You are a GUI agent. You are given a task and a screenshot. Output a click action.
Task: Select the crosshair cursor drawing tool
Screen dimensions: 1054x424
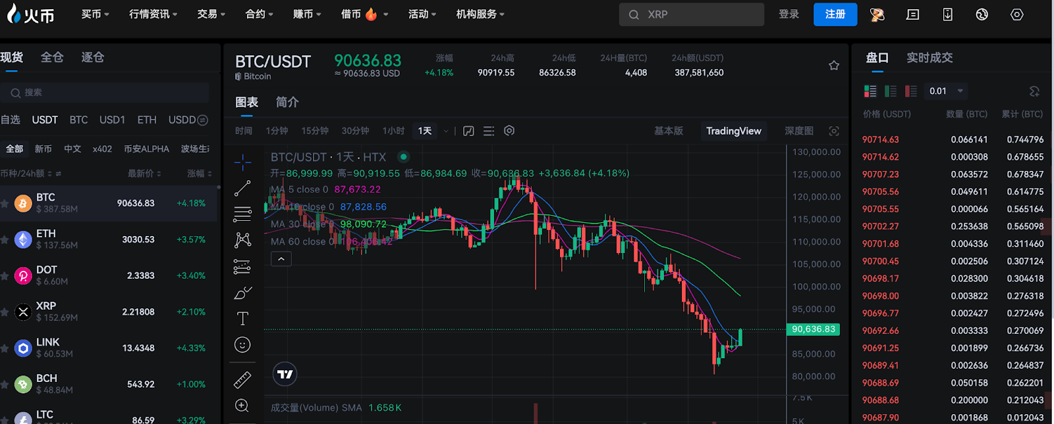[242, 162]
